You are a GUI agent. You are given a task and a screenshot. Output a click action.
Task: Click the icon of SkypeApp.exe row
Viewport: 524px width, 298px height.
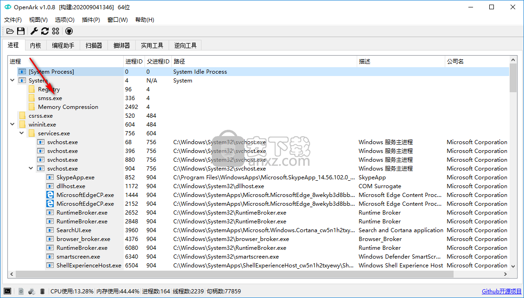tap(50, 177)
